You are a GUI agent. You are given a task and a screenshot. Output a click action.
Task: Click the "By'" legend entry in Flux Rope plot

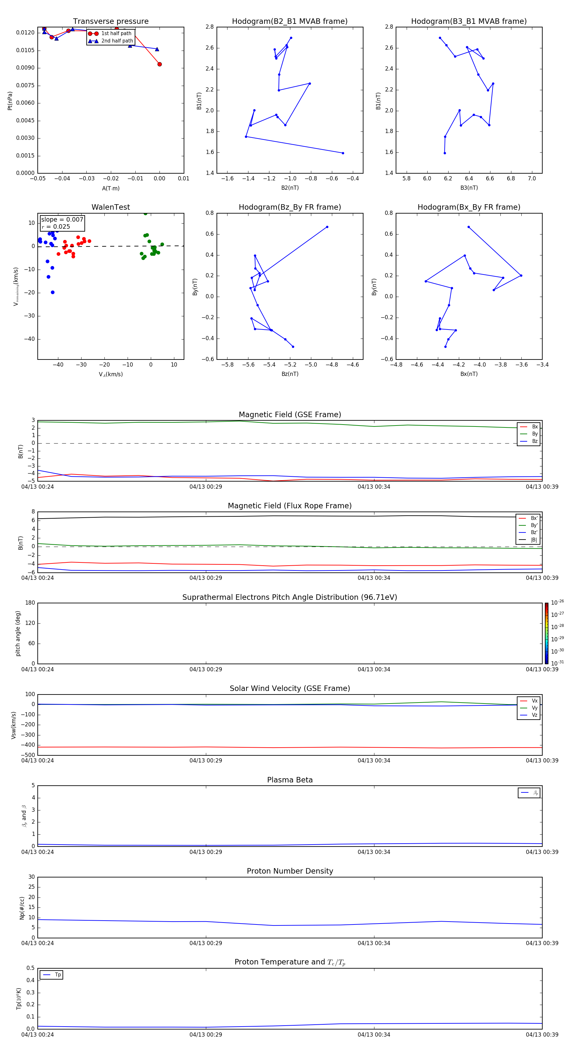point(528,525)
